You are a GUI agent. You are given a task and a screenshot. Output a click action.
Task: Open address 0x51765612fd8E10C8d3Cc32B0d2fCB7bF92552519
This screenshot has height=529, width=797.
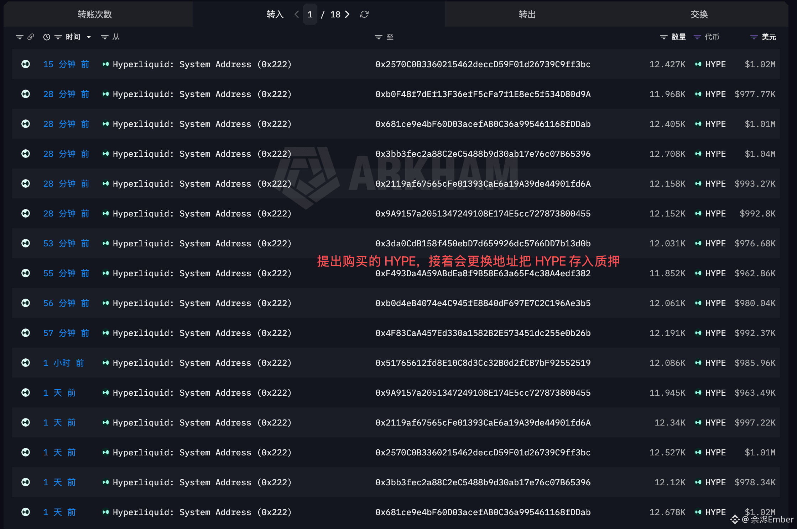(x=483, y=363)
